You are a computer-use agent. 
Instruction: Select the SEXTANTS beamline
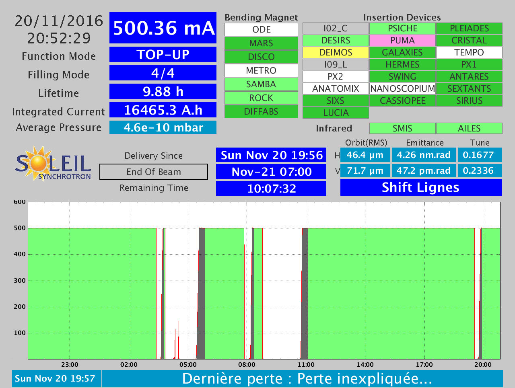469,88
